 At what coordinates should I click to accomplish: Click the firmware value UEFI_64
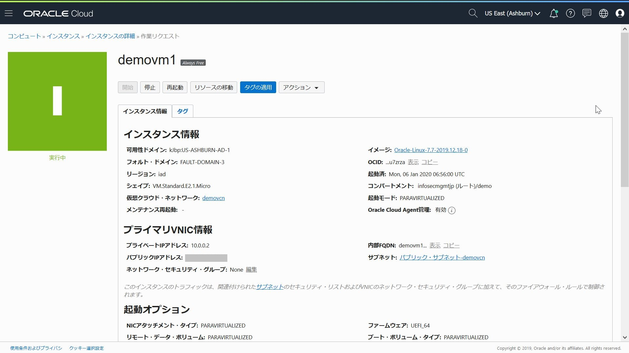tap(420, 326)
